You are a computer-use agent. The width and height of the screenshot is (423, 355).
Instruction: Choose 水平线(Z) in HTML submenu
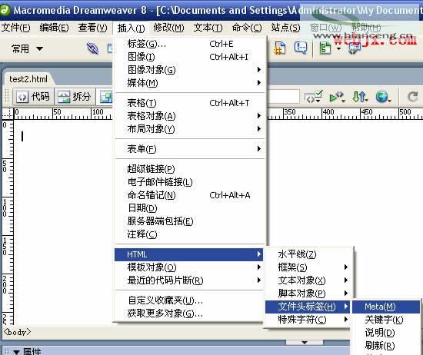click(309, 254)
